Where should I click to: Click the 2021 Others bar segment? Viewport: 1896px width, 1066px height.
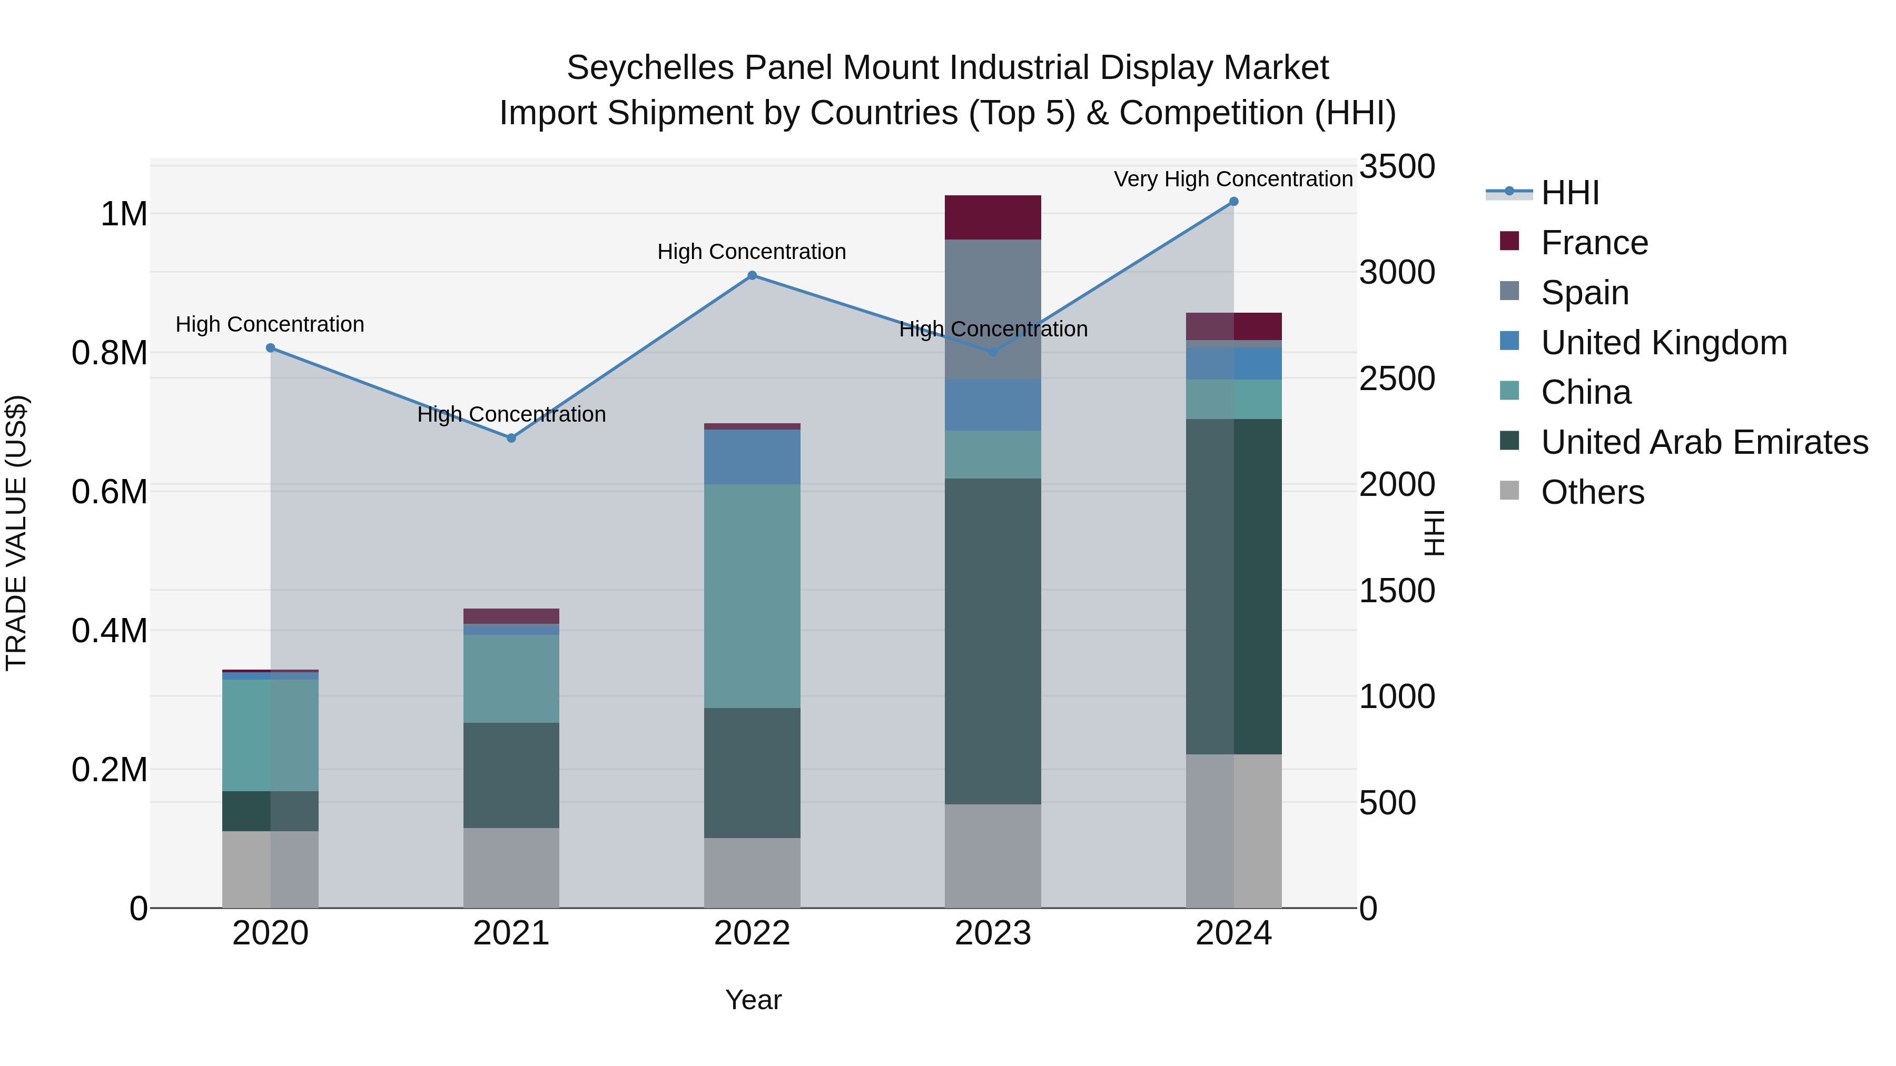[x=511, y=868]
